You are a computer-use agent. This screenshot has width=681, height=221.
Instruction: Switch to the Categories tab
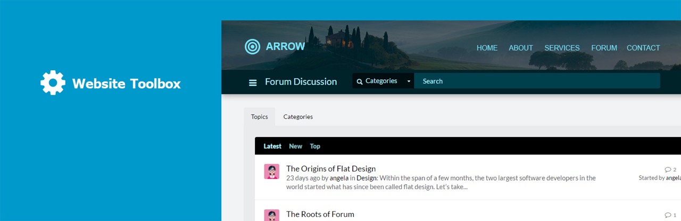[298, 117]
